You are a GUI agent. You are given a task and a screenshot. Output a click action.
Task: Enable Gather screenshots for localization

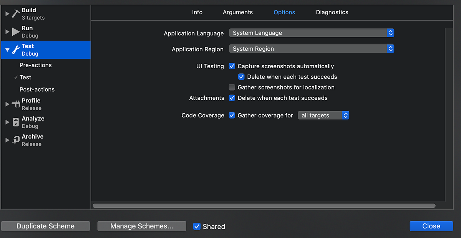pos(232,87)
